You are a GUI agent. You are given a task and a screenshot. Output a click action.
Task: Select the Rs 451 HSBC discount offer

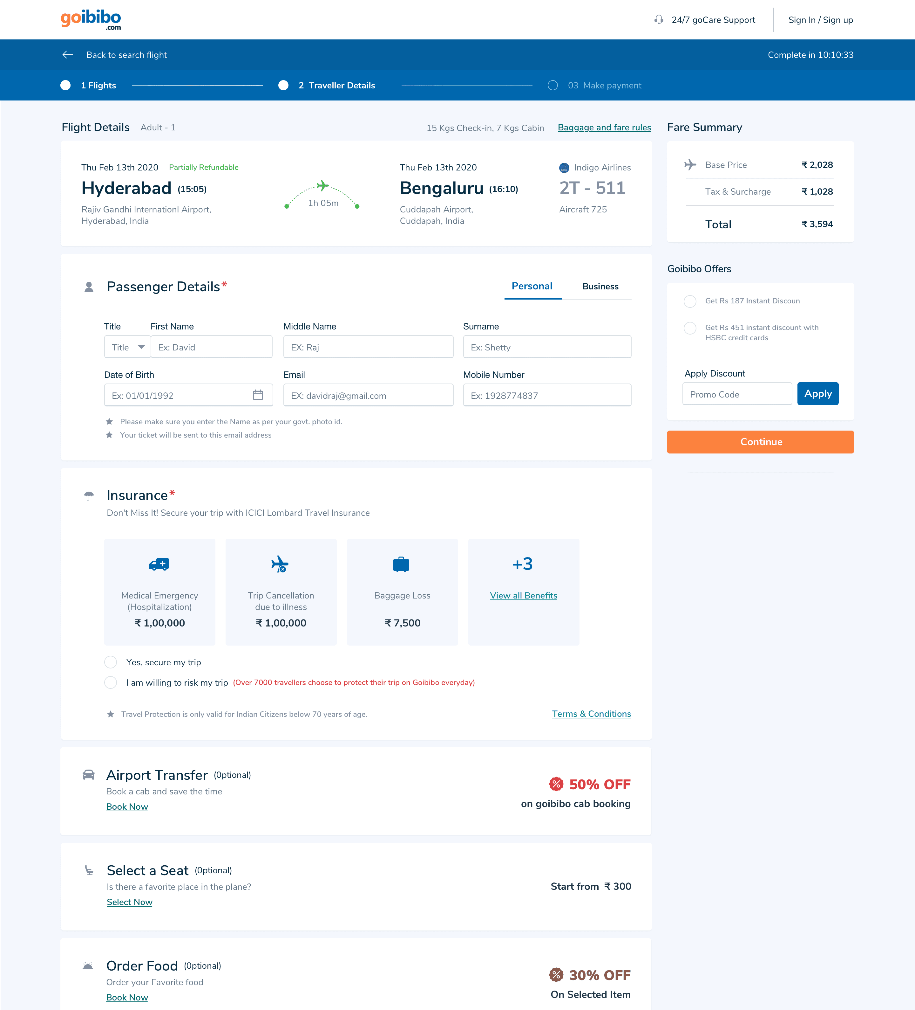[x=690, y=328]
